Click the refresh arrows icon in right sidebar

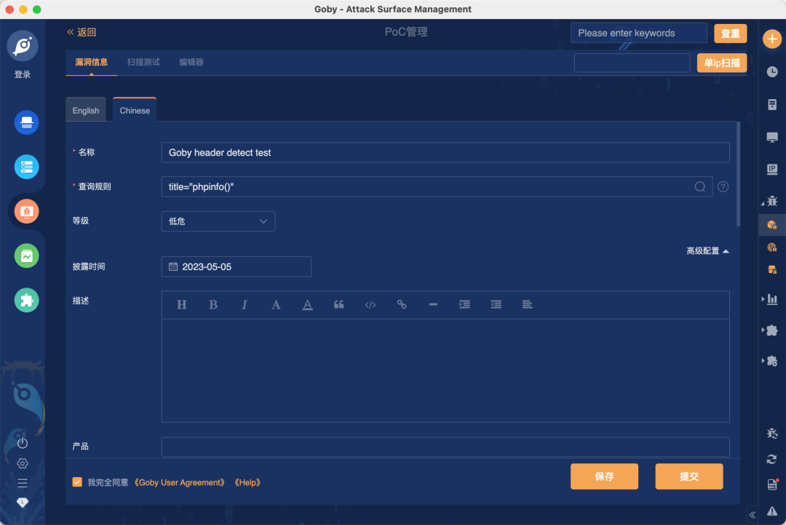click(x=772, y=459)
